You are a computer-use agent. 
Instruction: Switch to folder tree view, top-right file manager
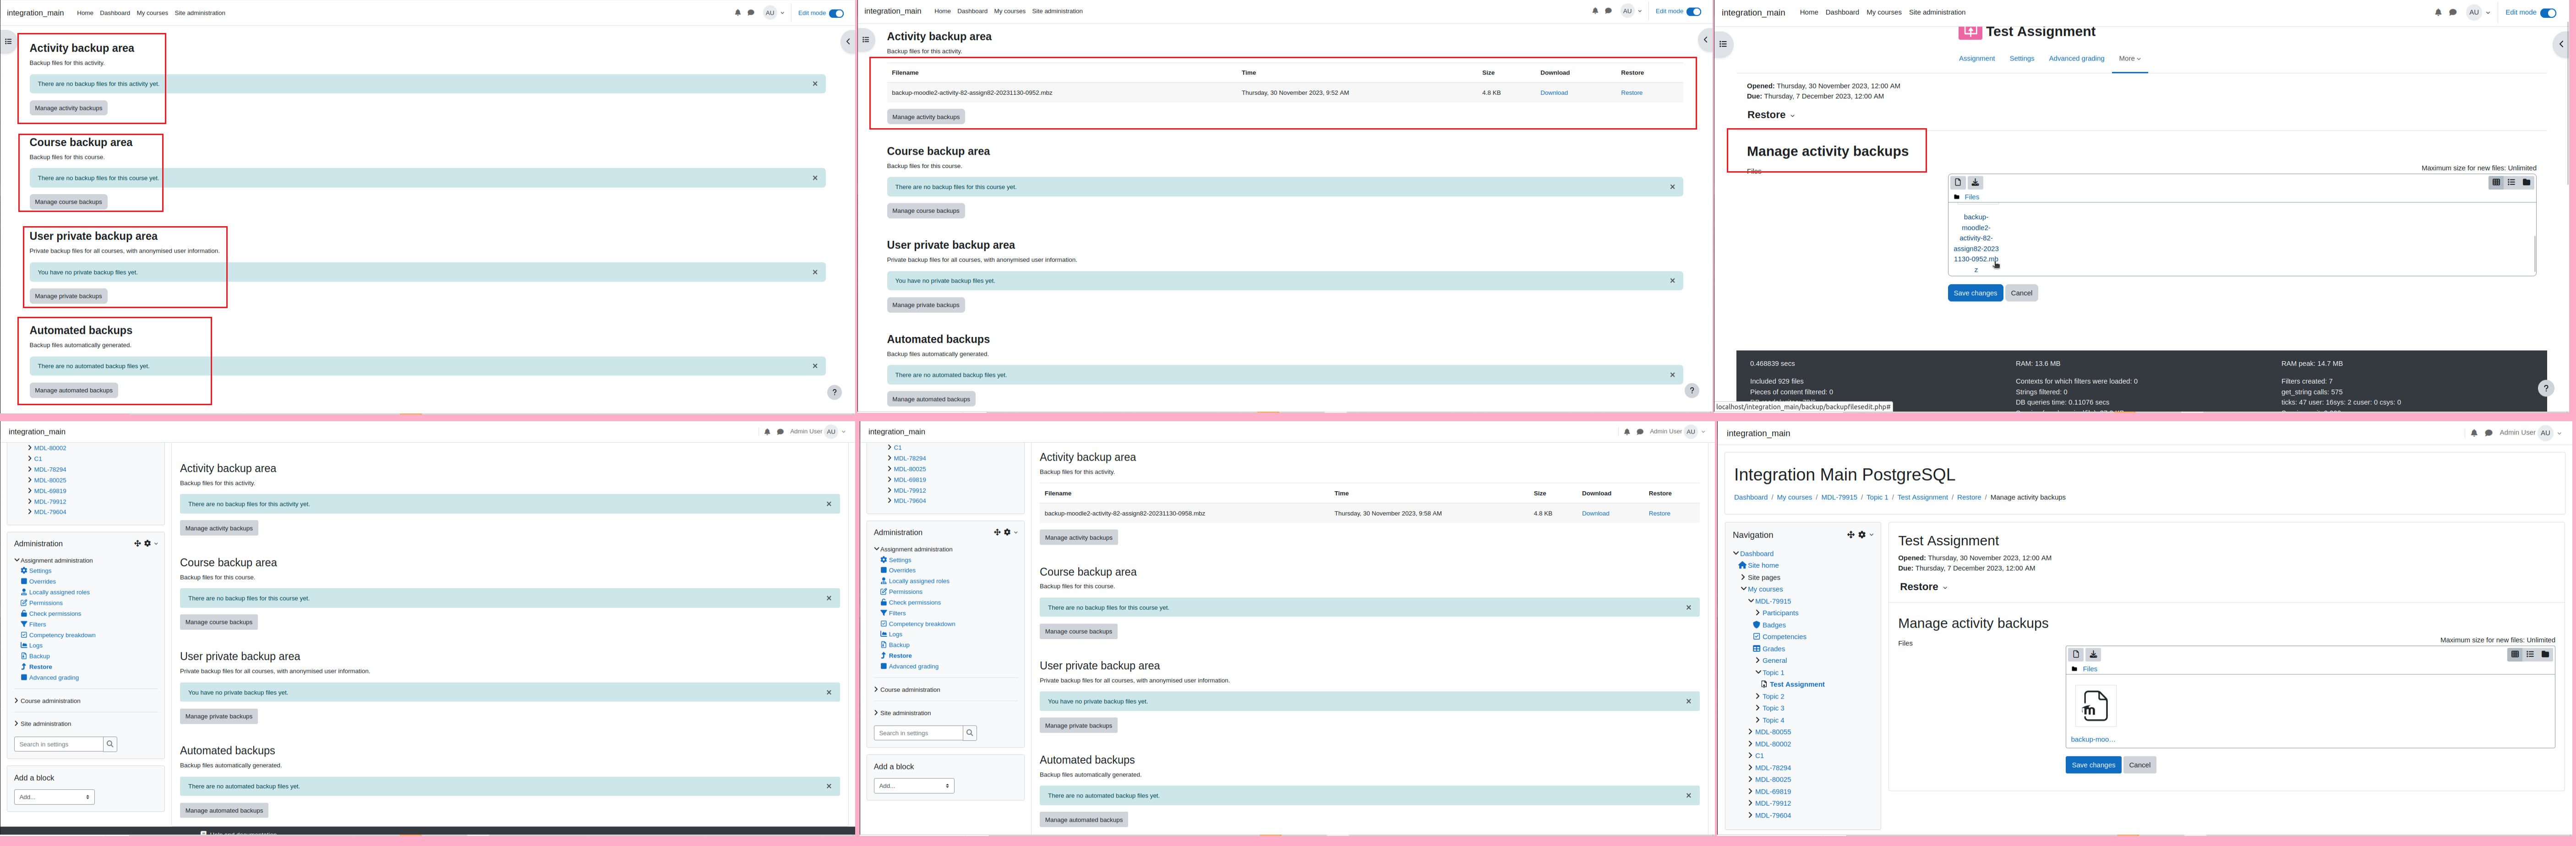[x=2526, y=183]
